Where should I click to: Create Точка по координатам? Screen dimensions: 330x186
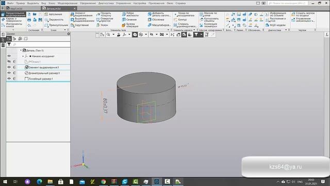(184, 14)
